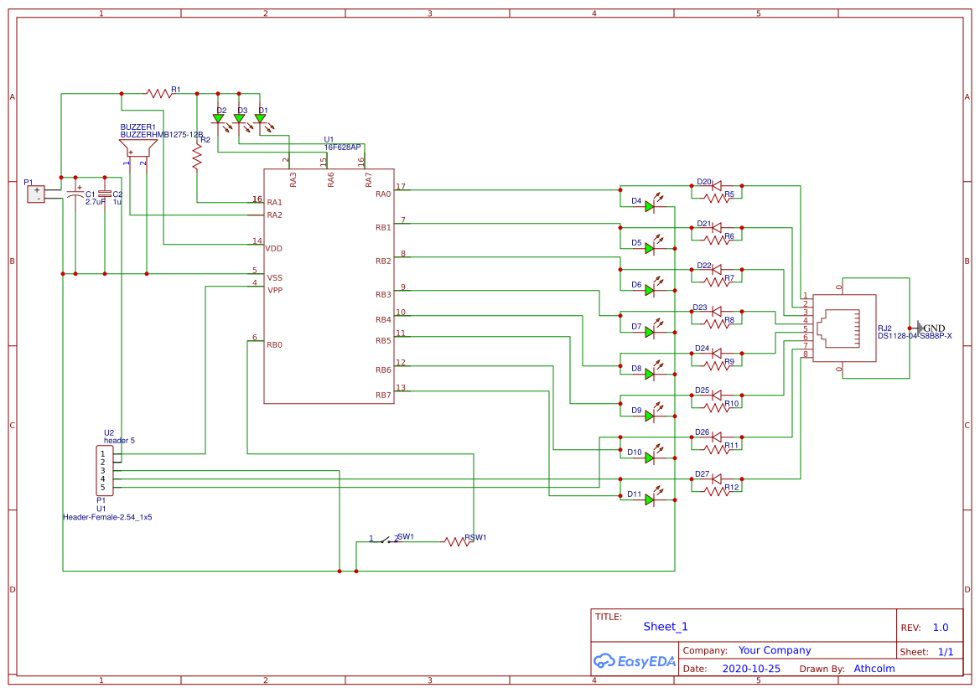Click the sheet number 1/1
This screenshot has width=980, height=693.
pyautogui.click(x=946, y=653)
